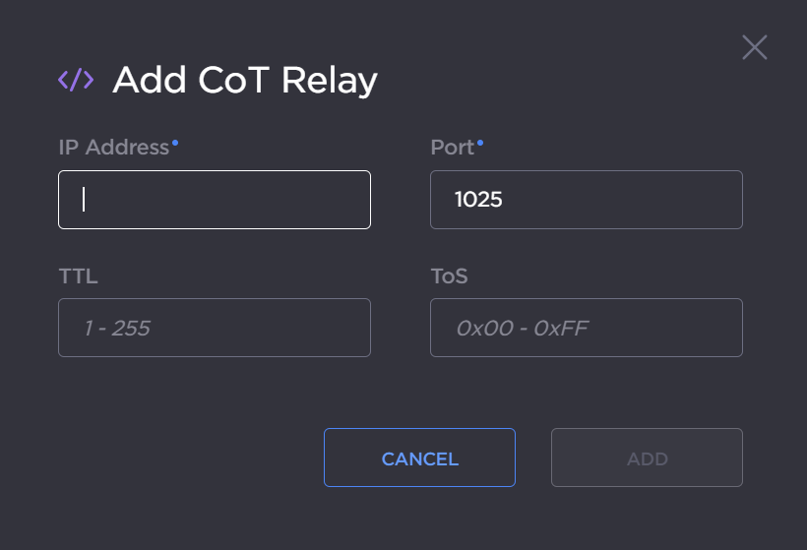The height and width of the screenshot is (550, 807).
Task: Click the Add CoT Relay title
Action: pyautogui.click(x=244, y=81)
